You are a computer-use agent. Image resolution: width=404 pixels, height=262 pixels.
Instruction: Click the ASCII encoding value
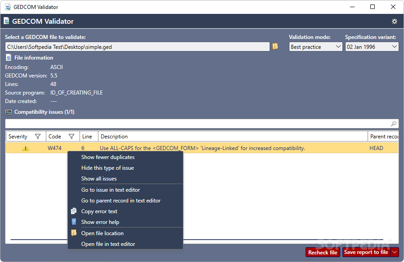57,67
